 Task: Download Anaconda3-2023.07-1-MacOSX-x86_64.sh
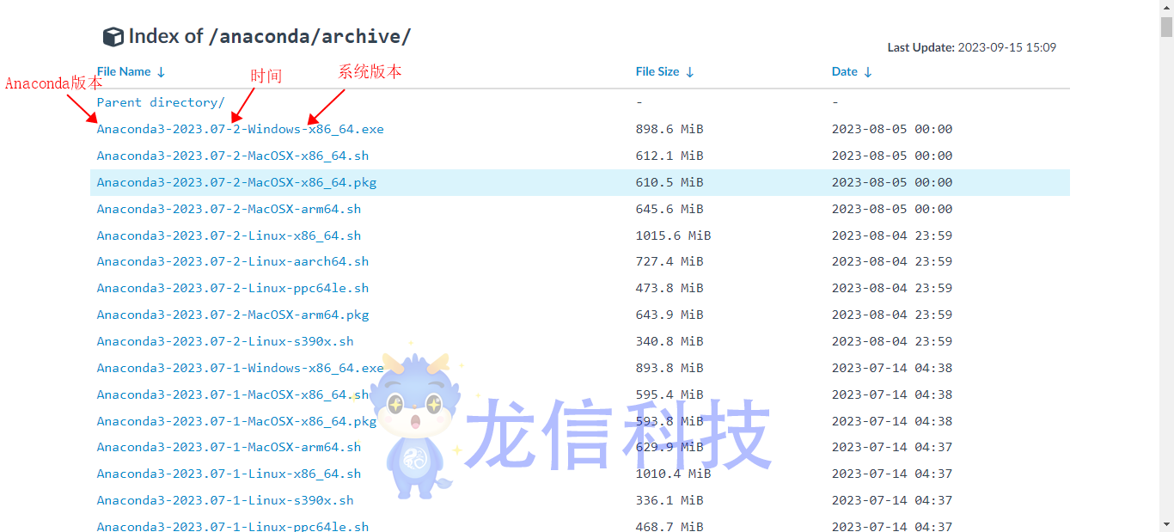point(233,394)
